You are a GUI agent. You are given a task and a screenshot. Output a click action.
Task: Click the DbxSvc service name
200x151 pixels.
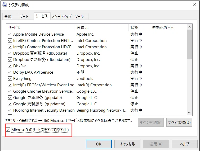20,66
